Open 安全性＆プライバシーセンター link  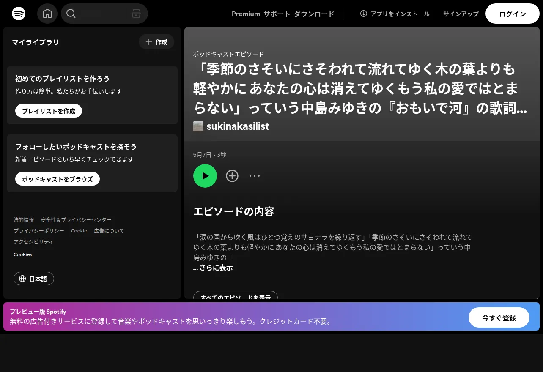pos(76,220)
